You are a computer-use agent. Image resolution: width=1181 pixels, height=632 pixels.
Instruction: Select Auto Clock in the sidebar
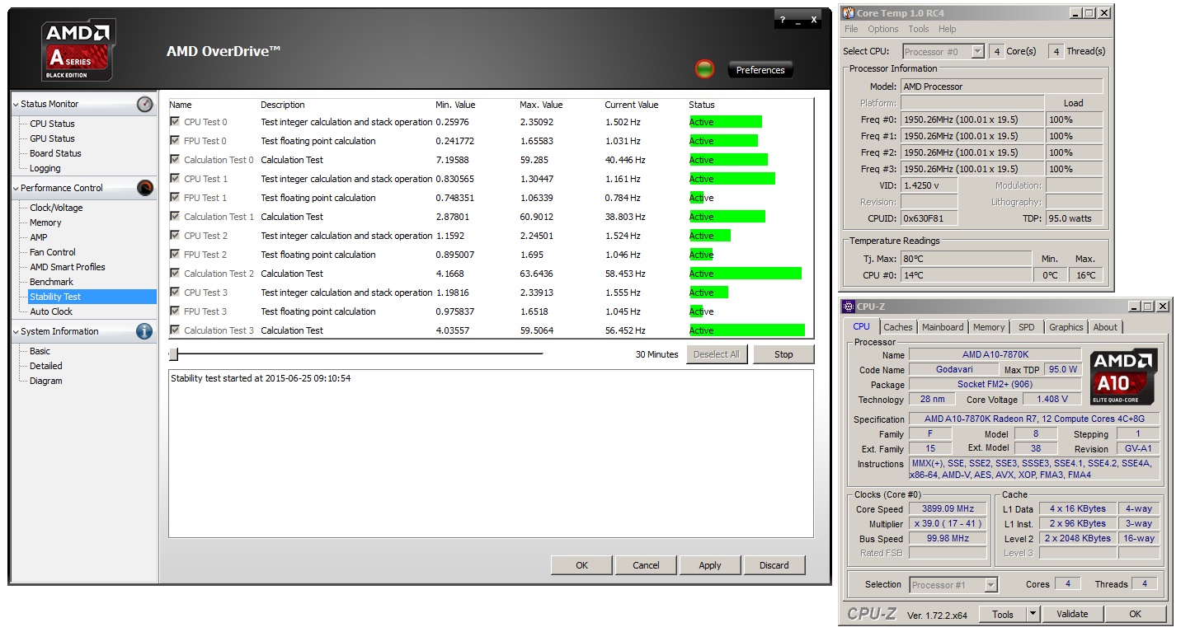(x=51, y=311)
